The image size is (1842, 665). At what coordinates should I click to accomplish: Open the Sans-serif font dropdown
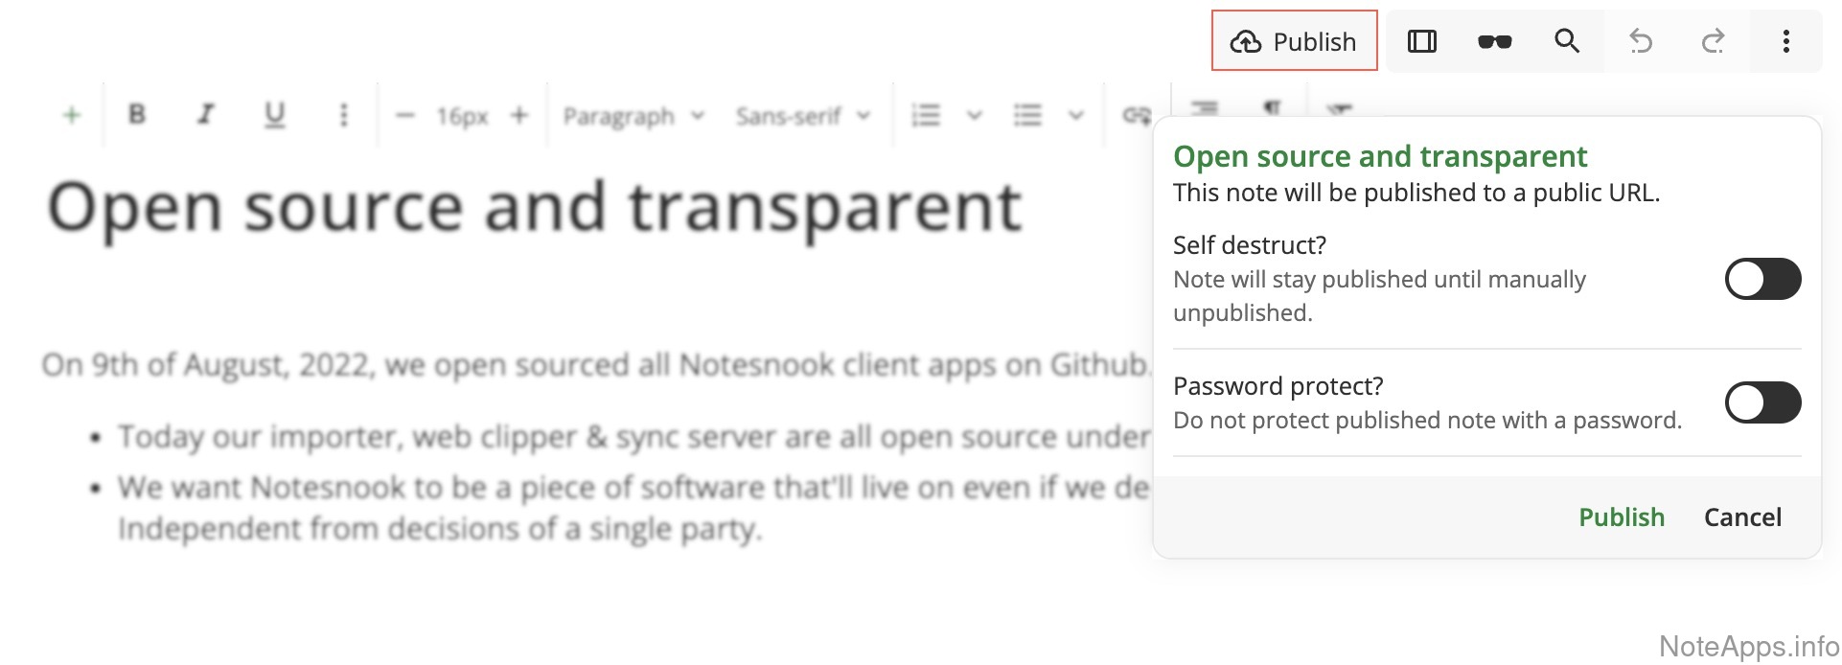802,116
